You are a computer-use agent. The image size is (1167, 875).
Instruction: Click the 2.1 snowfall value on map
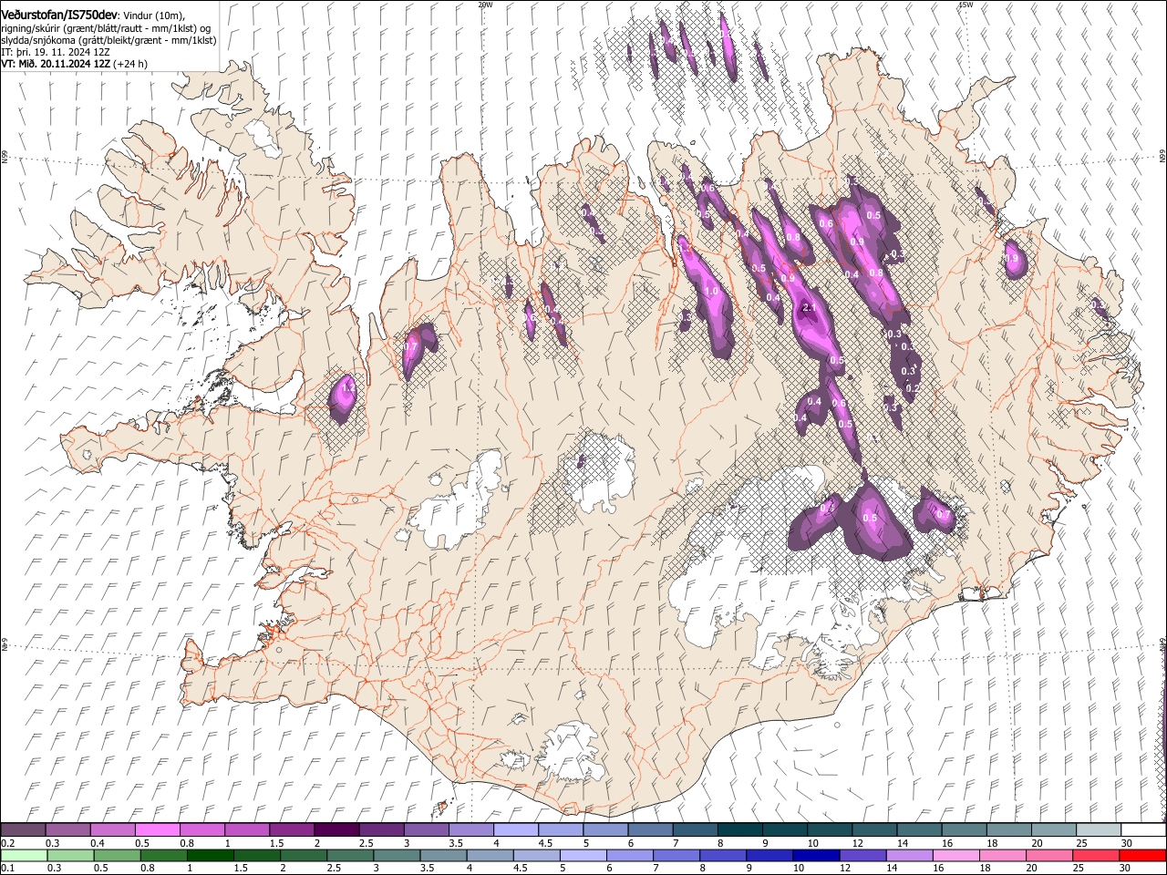click(x=808, y=308)
